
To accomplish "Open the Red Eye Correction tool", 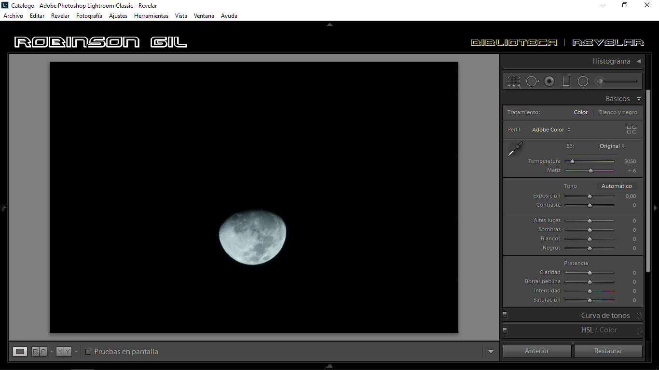I will click(549, 81).
